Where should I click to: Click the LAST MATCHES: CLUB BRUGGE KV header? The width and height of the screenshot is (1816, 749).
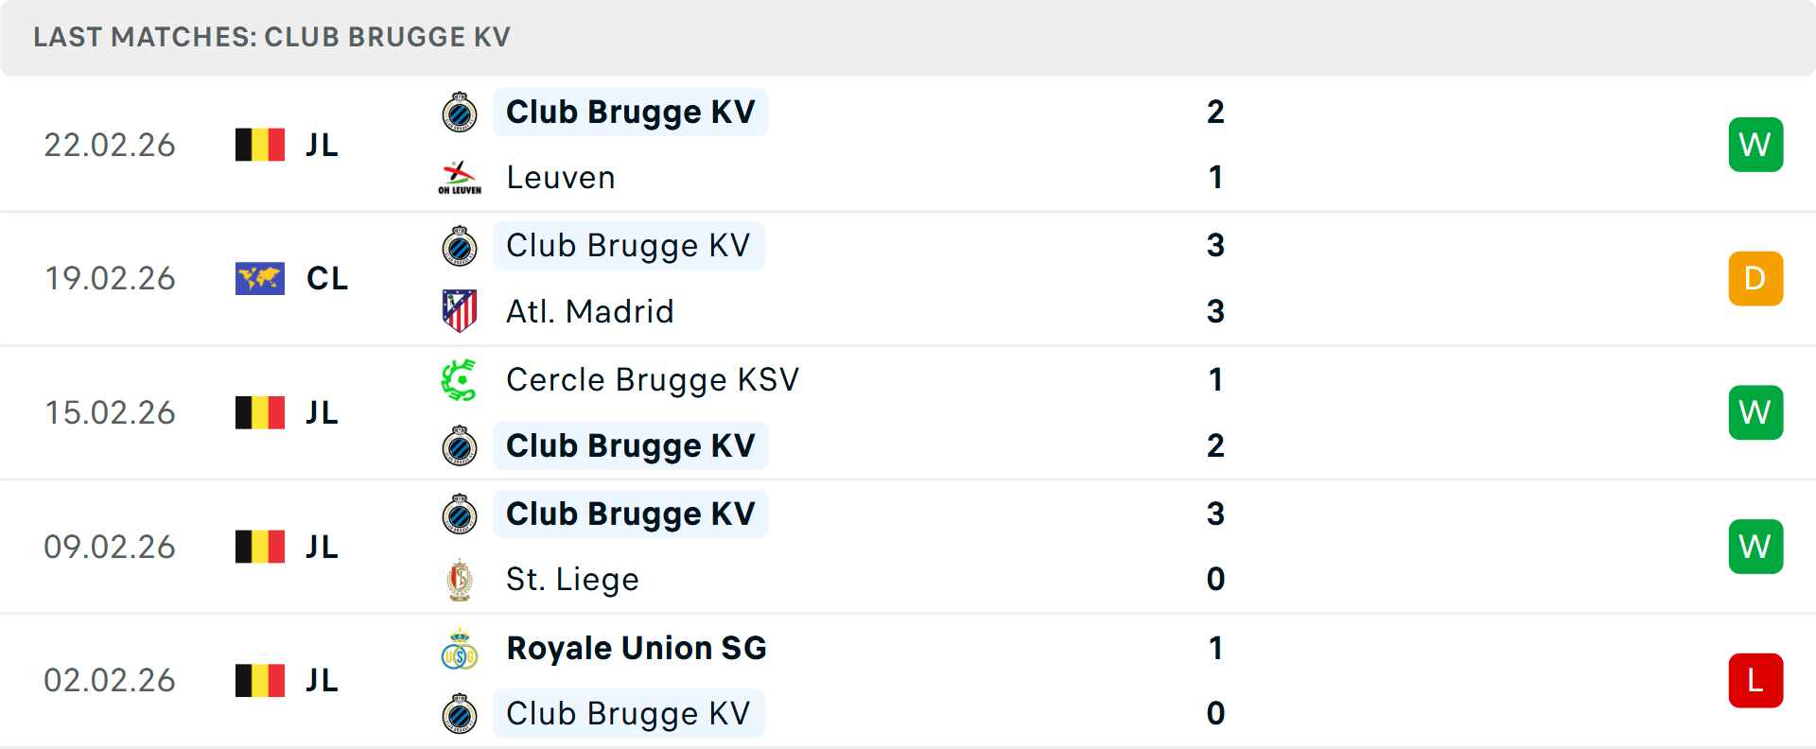(x=271, y=37)
